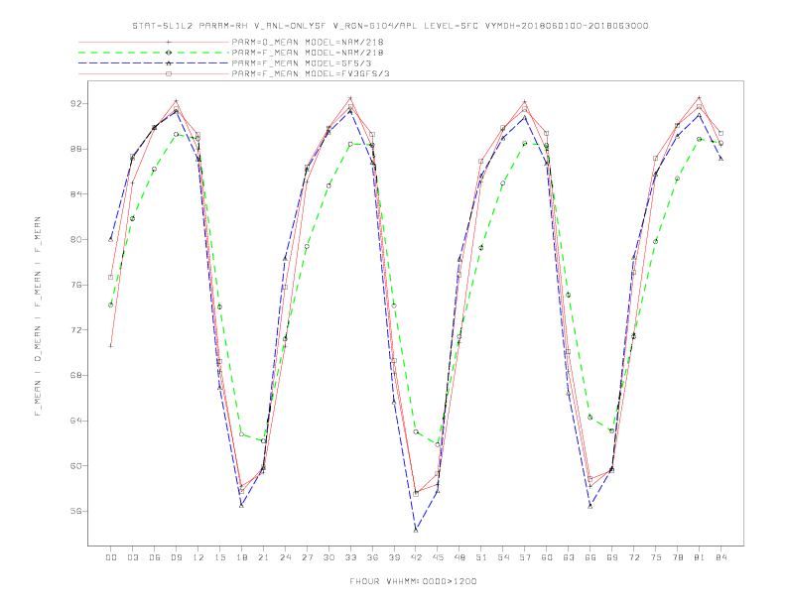Click x-axis tick label 30
Screen dimensions: 786x607
(328, 557)
